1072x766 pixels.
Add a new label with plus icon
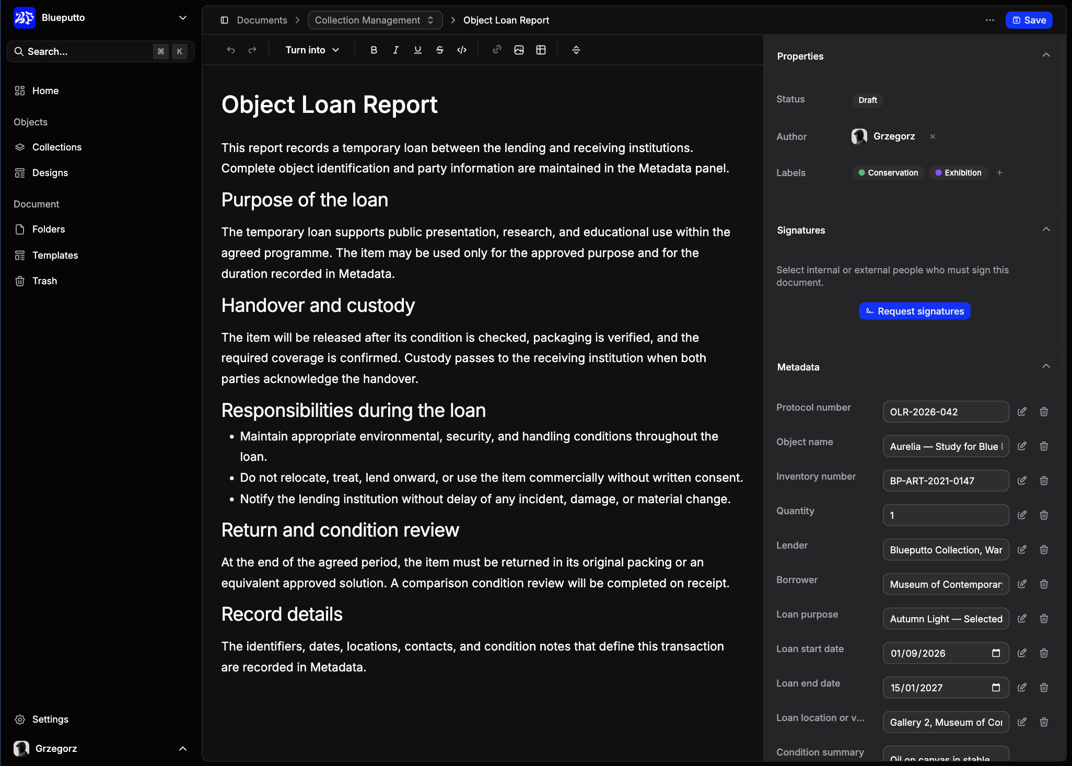999,173
